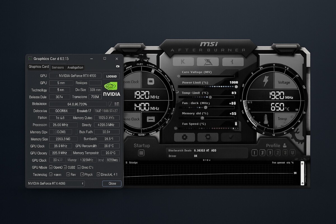Viewport: 336px width, 224px height.
Task: Click the Fan clock slider handle
Action: (x=206, y=107)
